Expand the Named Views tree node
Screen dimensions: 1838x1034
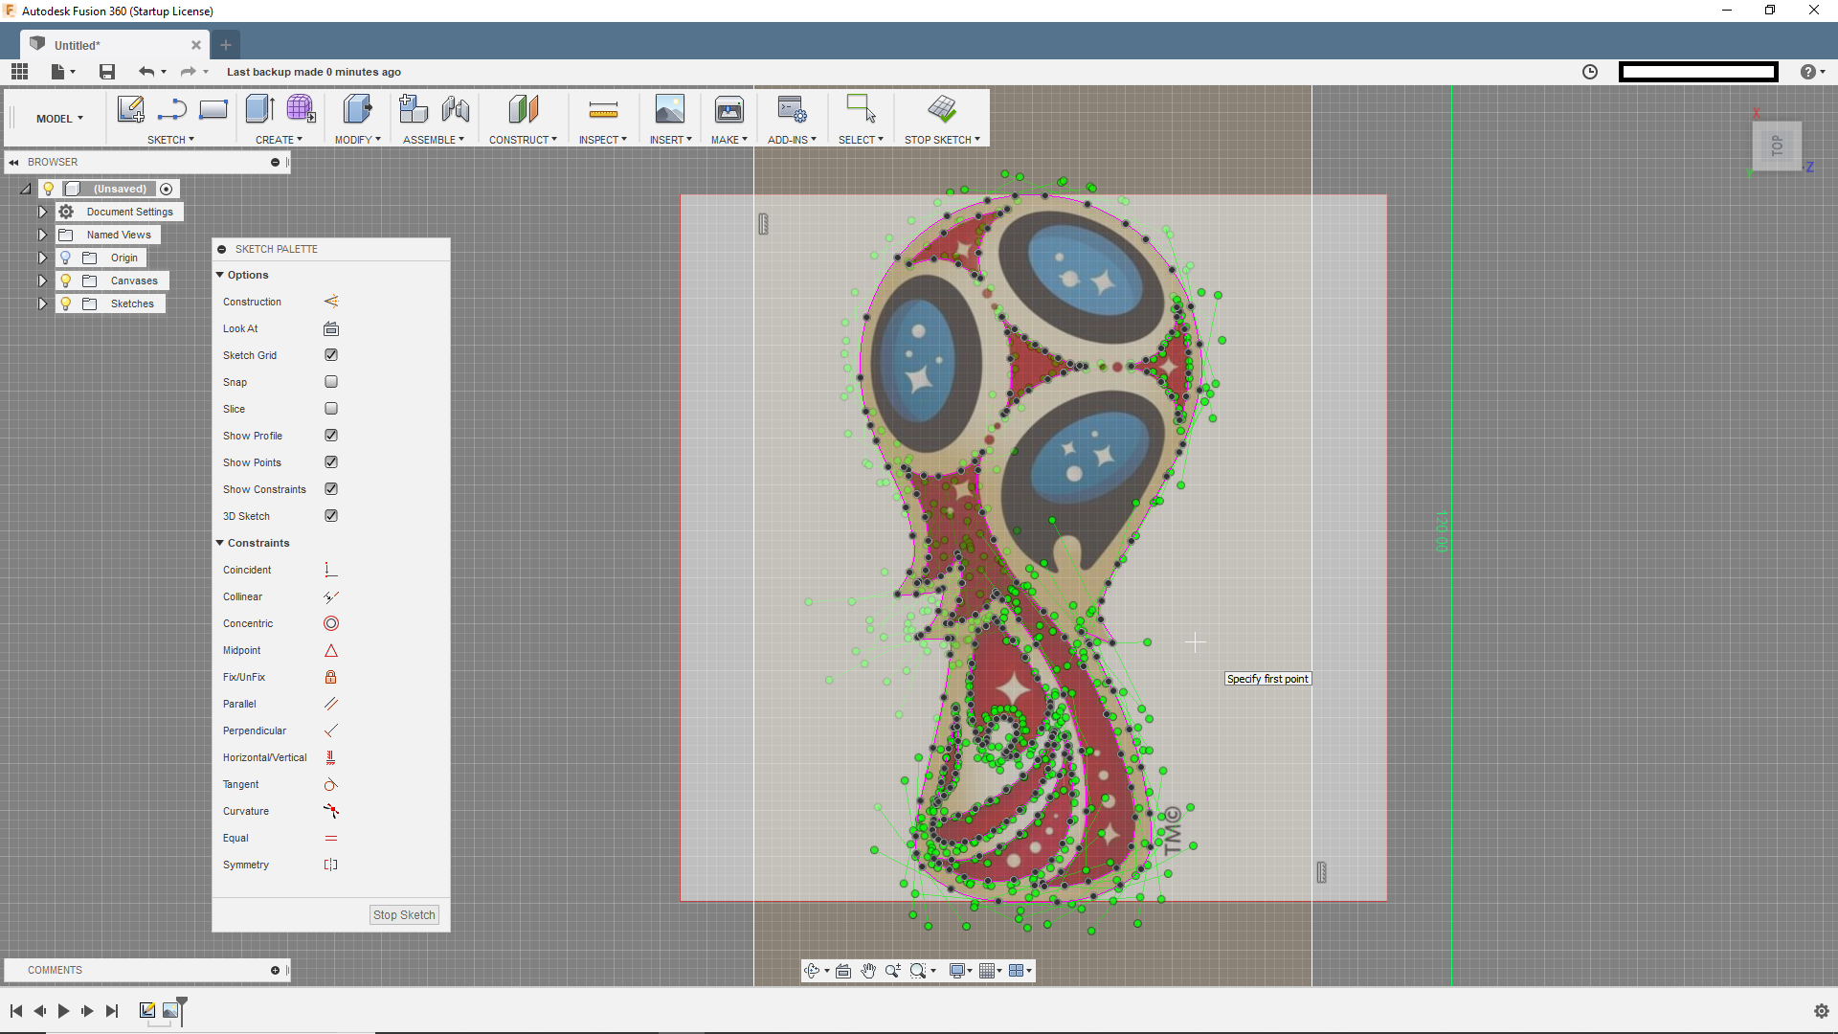[42, 235]
